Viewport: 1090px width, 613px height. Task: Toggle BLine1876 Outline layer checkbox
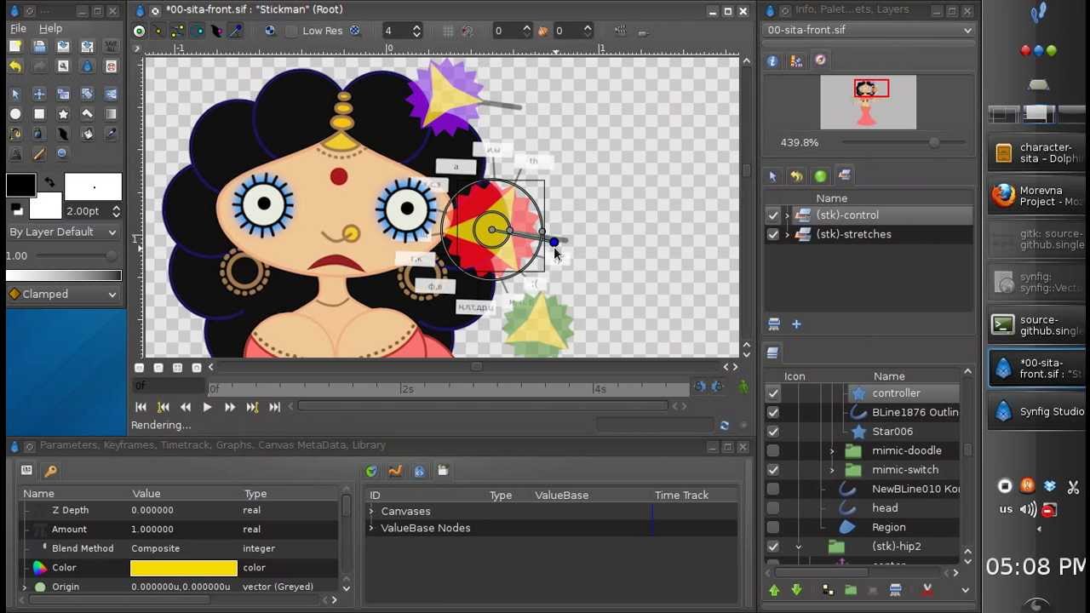tap(773, 412)
